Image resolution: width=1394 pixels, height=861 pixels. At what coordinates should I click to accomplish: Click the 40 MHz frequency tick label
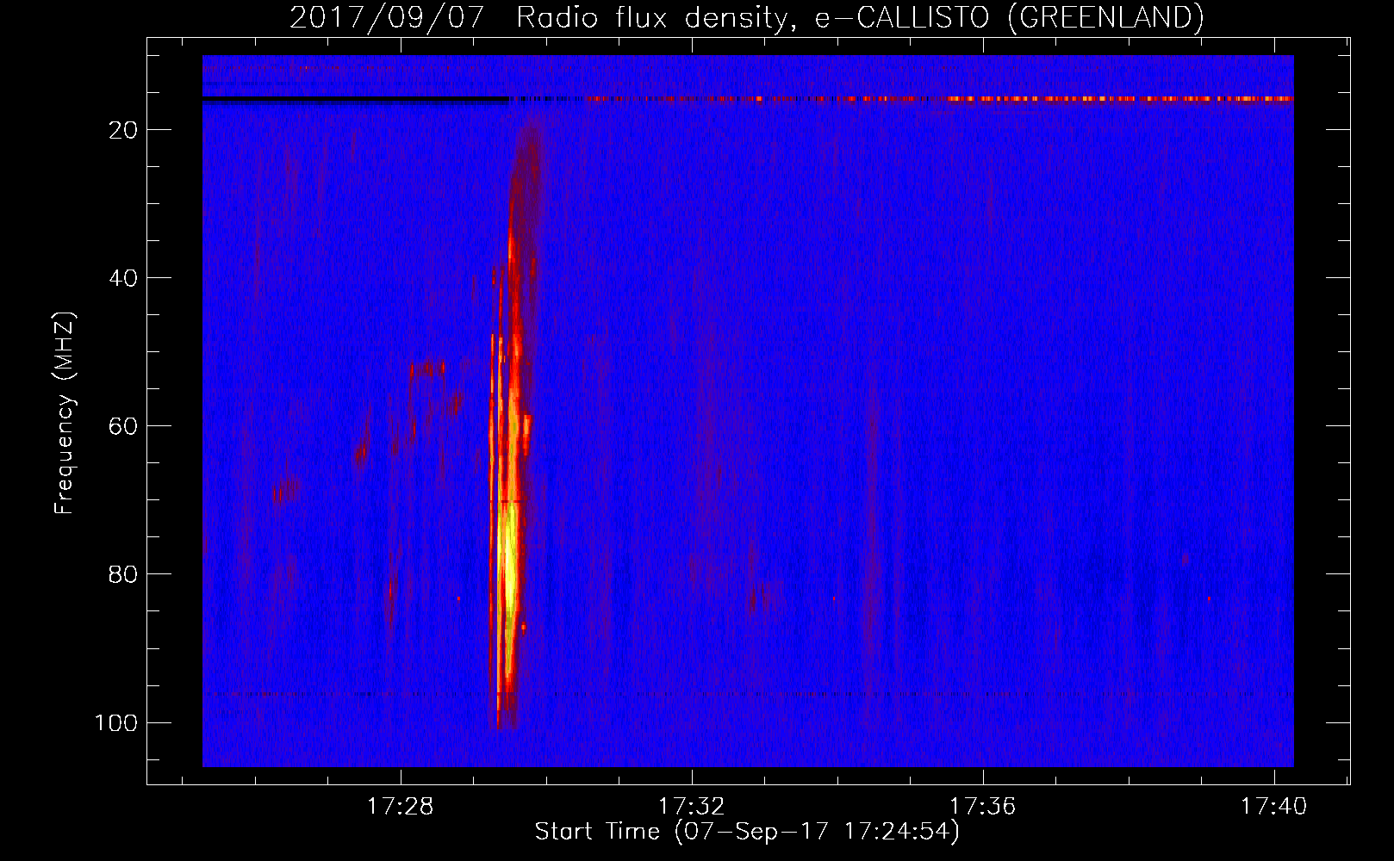coord(123,278)
